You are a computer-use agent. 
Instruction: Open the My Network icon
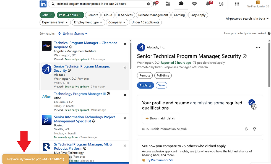tap(168, 4)
